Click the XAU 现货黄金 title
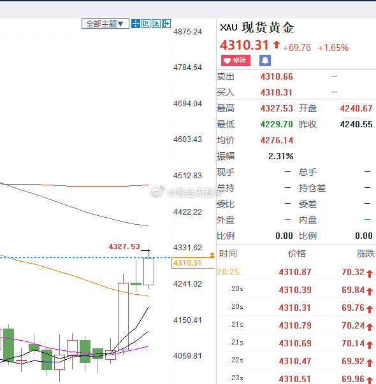The width and height of the screenshot is (376, 384). (257, 27)
